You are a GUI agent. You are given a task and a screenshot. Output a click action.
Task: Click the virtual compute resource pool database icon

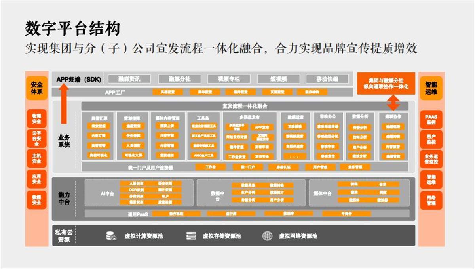111,236
